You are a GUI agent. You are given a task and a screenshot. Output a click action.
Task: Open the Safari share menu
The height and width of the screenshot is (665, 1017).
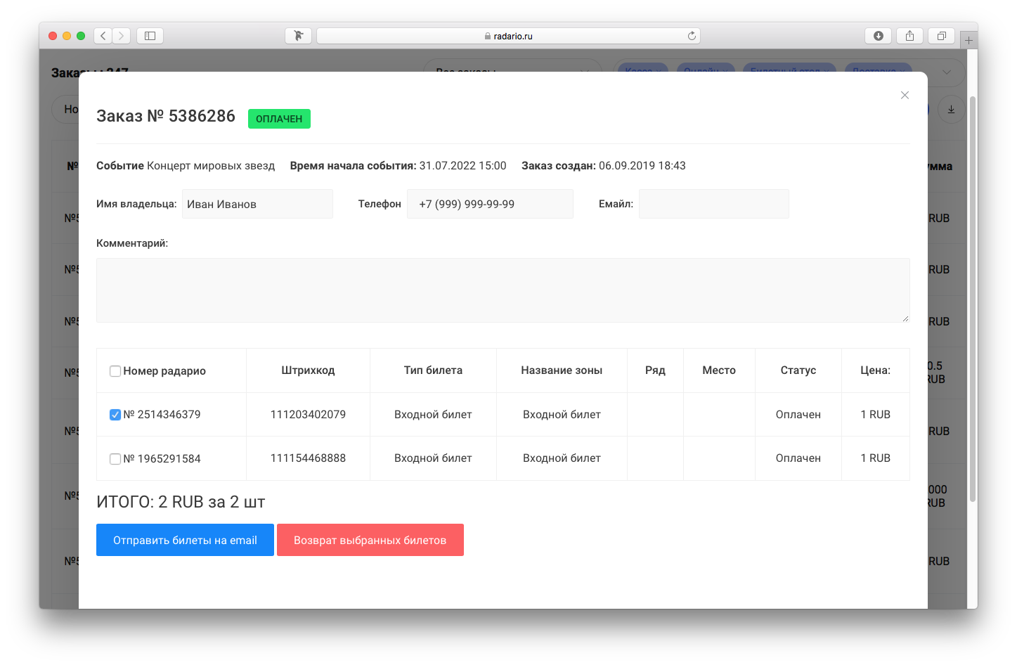click(x=909, y=36)
